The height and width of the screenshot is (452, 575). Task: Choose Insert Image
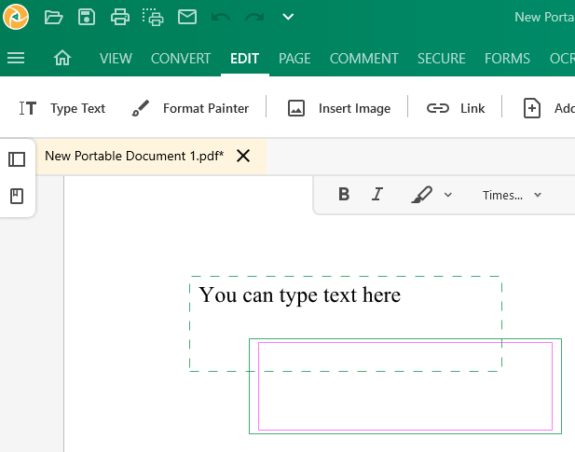tap(339, 108)
